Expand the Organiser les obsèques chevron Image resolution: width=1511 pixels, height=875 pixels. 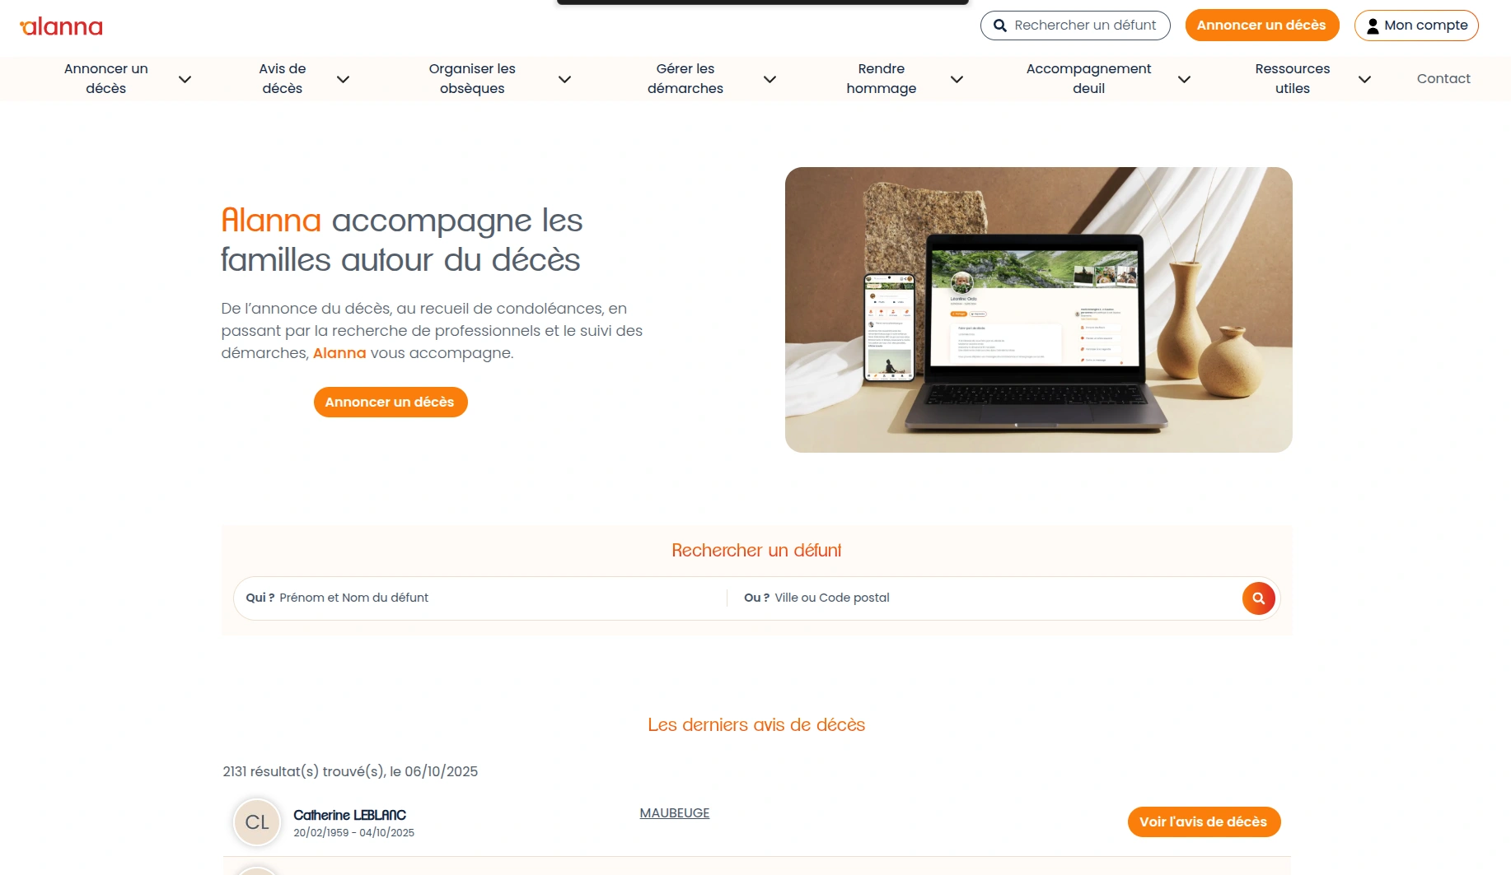pos(564,80)
